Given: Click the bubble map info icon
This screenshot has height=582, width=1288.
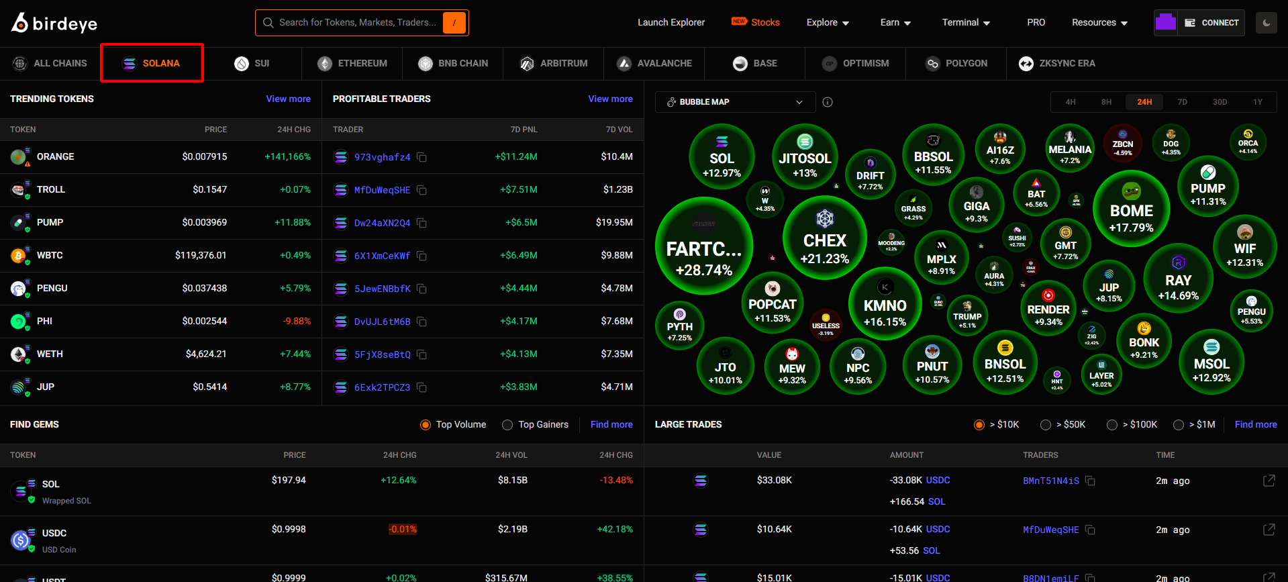Looking at the screenshot, I should 828,102.
